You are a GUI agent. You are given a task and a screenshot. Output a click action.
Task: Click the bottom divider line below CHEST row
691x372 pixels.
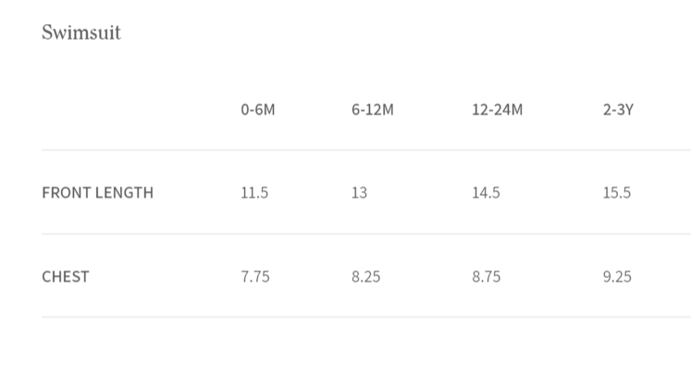(365, 317)
